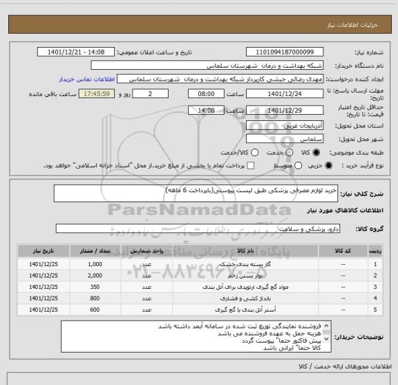Open buyer contact info link اطلاعات تماس خریدار
398x385 pixels.
point(87,79)
